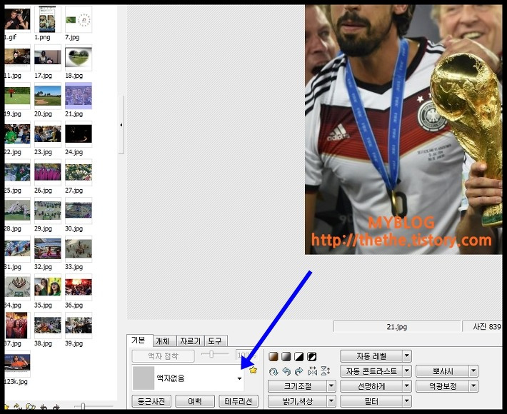Switch to the 도구 tab

pos(215,341)
